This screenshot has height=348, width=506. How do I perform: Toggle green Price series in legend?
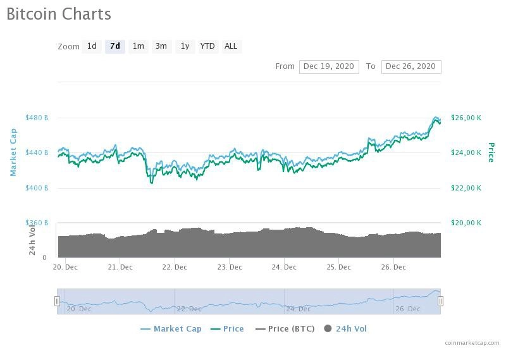(227, 329)
